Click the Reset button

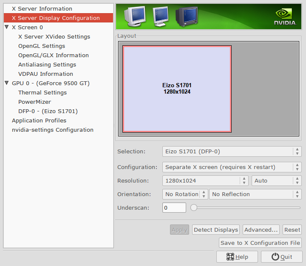pos(292,230)
